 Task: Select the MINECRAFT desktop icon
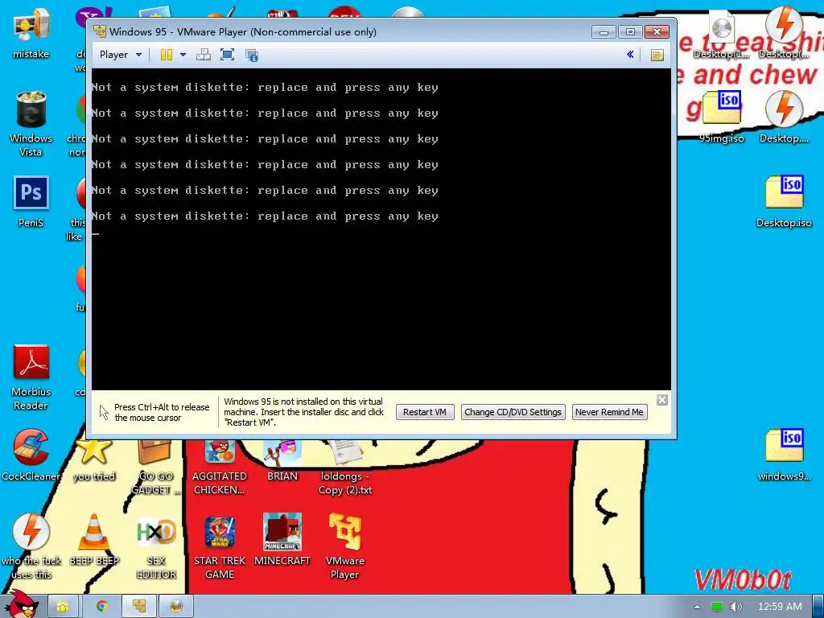[x=282, y=540]
